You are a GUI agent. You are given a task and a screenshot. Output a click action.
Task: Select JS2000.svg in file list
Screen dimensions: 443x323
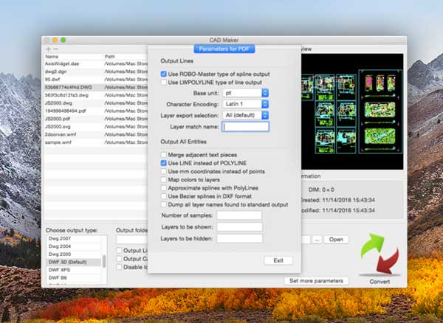point(96,127)
